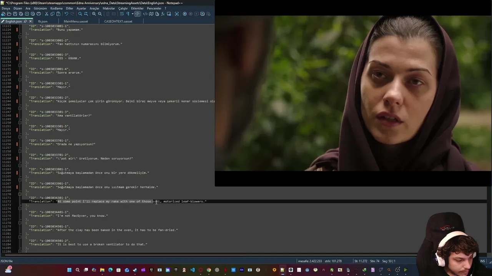The width and height of the screenshot is (492, 276).
Task: Click the Close All documents toolbar icon
Action: (x=33, y=14)
